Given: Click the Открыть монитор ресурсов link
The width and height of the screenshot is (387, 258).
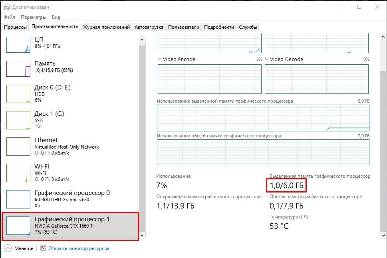Looking at the screenshot, I should click(79, 248).
